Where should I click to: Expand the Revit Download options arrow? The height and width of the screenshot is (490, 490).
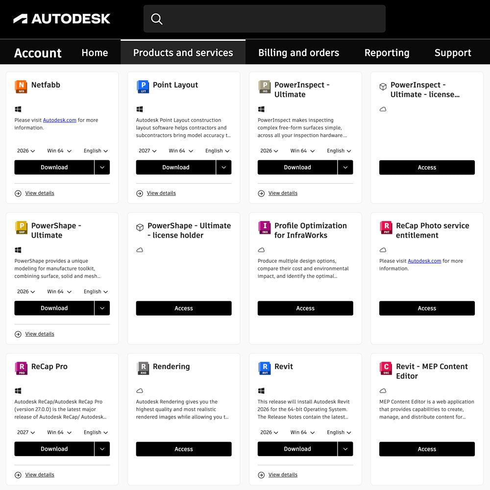(x=345, y=449)
